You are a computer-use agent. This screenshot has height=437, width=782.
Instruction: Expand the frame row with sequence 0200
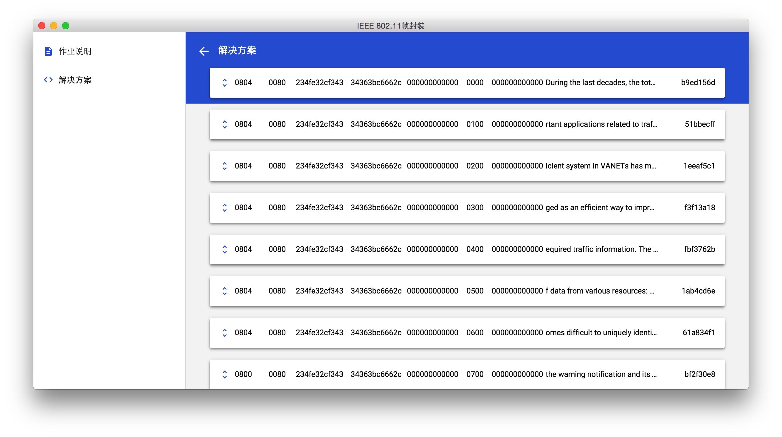pos(224,166)
